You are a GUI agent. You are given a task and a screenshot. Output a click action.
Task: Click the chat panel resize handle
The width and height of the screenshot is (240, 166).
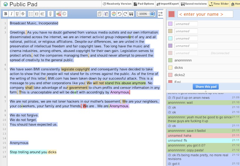[x=205, y=92]
